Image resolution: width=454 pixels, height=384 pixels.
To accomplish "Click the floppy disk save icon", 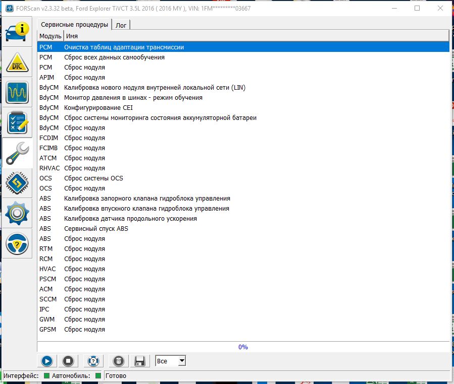I will point(140,361).
